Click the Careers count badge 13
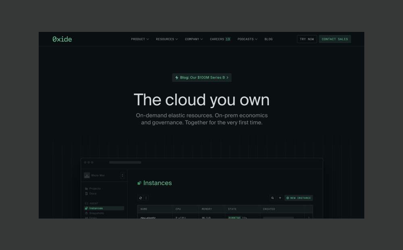The width and height of the screenshot is (403, 250). 228,39
